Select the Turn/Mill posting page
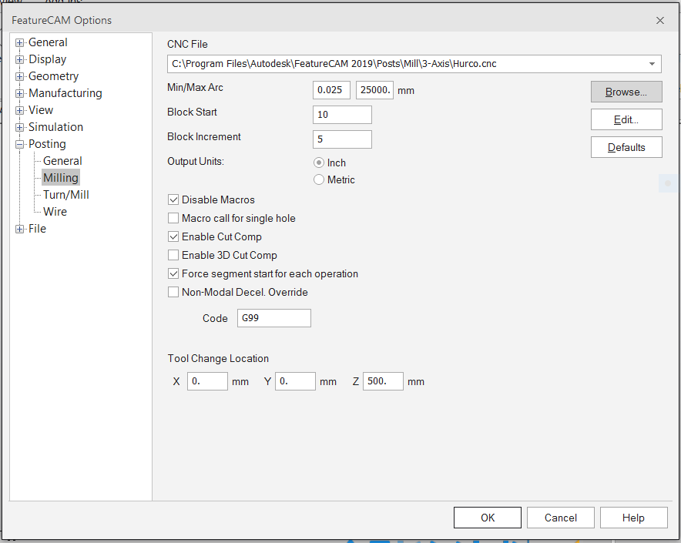Image resolution: width=681 pixels, height=543 pixels. [x=65, y=194]
